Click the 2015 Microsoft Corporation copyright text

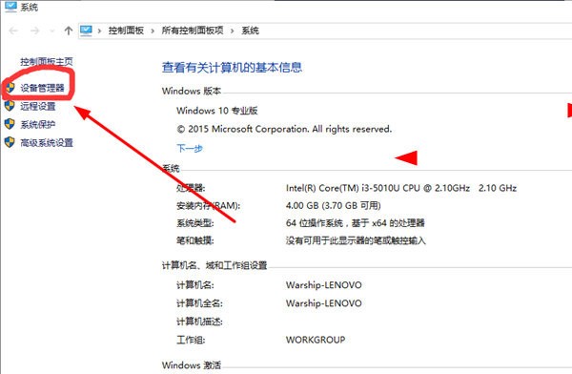tap(284, 129)
